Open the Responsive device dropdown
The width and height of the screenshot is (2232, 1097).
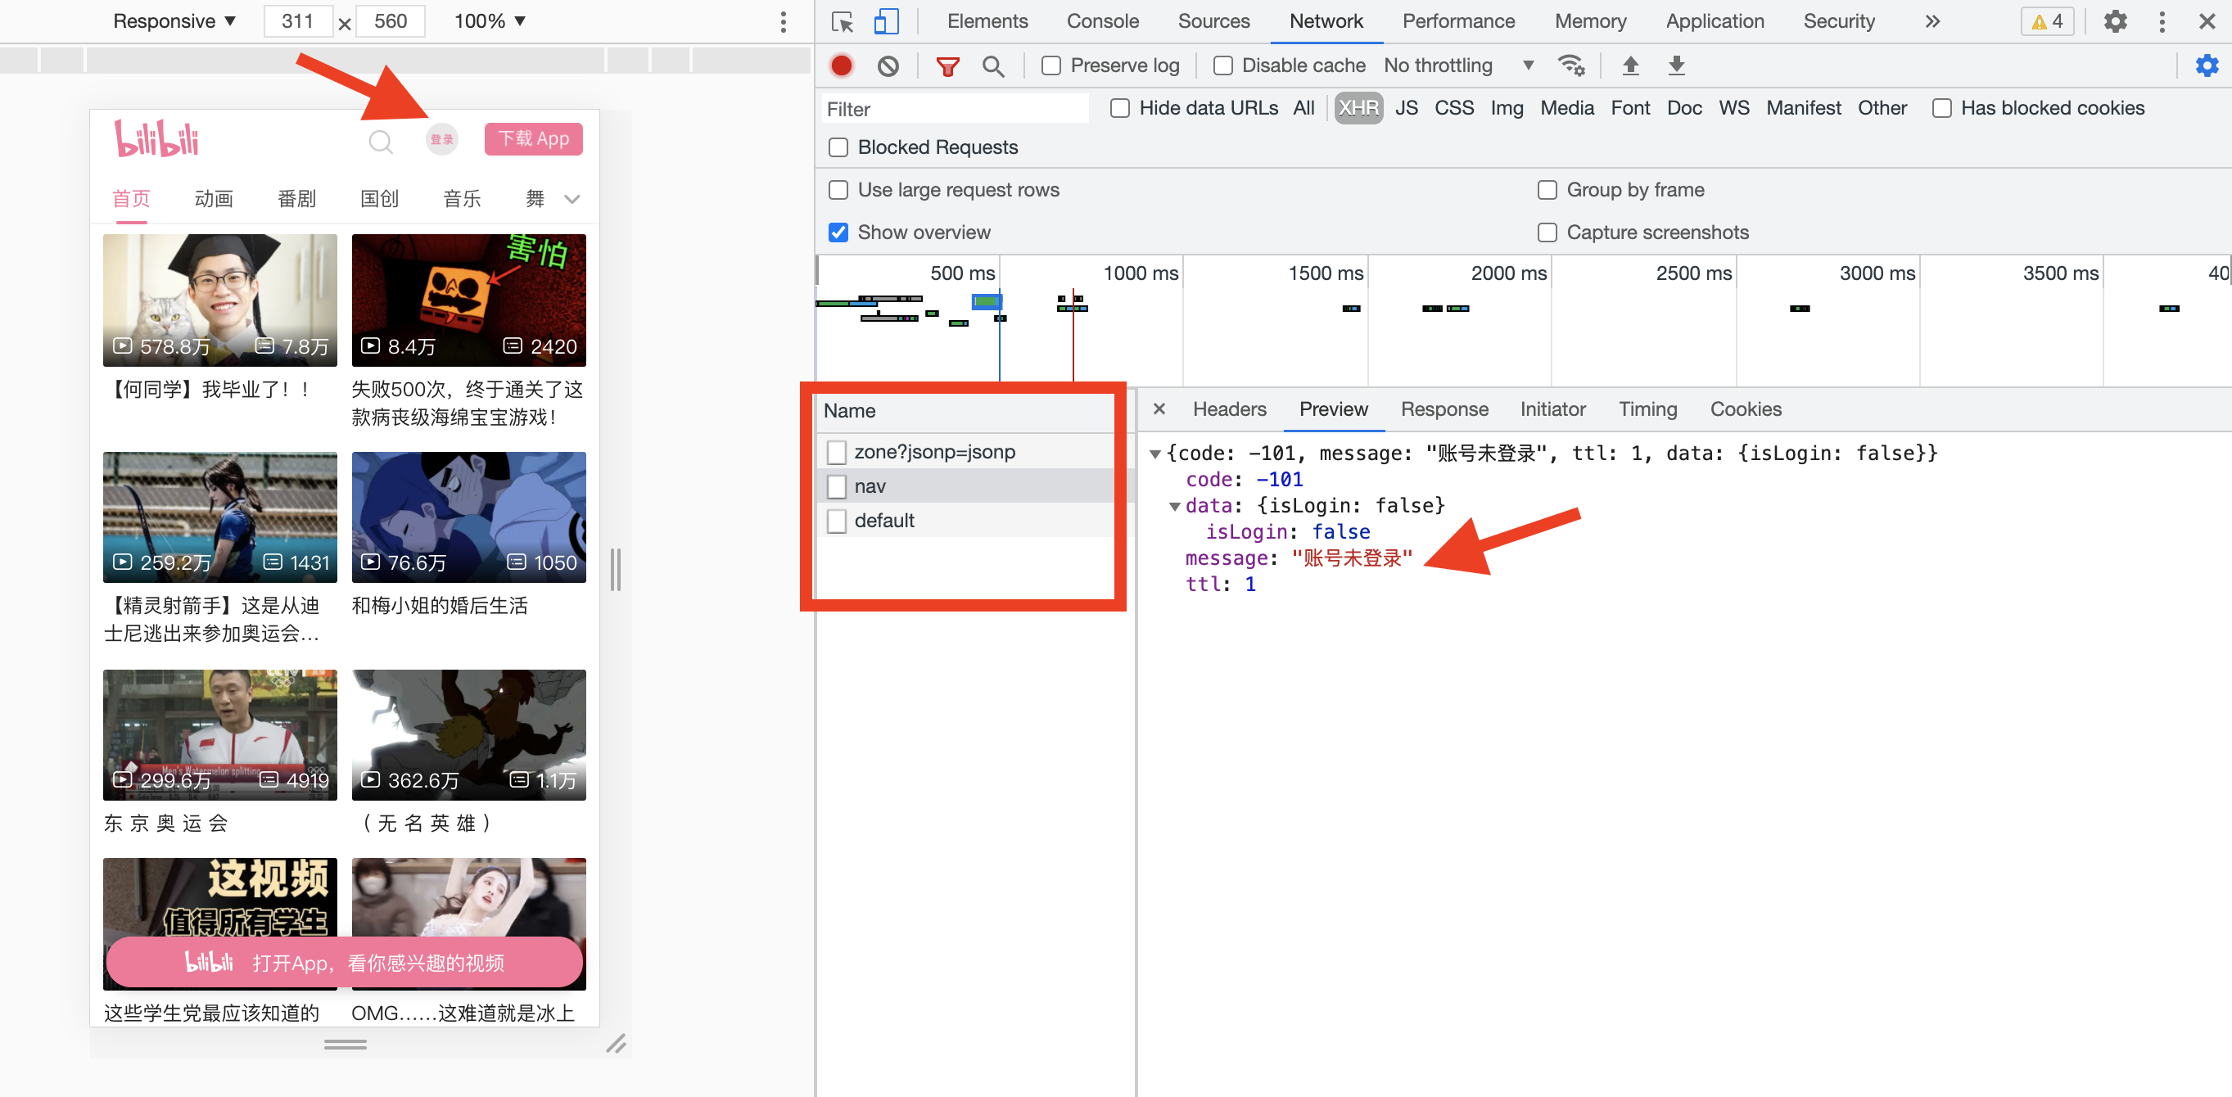click(x=173, y=20)
